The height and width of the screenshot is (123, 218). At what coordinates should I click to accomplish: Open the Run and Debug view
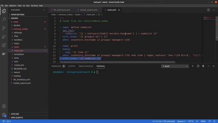point(4,37)
